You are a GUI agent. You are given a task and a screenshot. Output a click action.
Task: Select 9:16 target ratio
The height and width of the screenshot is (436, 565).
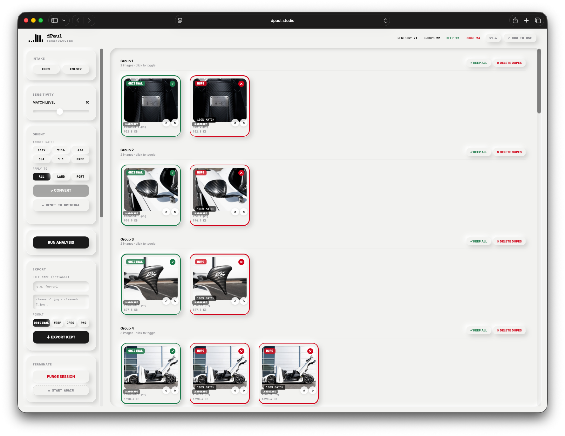pyautogui.click(x=61, y=150)
